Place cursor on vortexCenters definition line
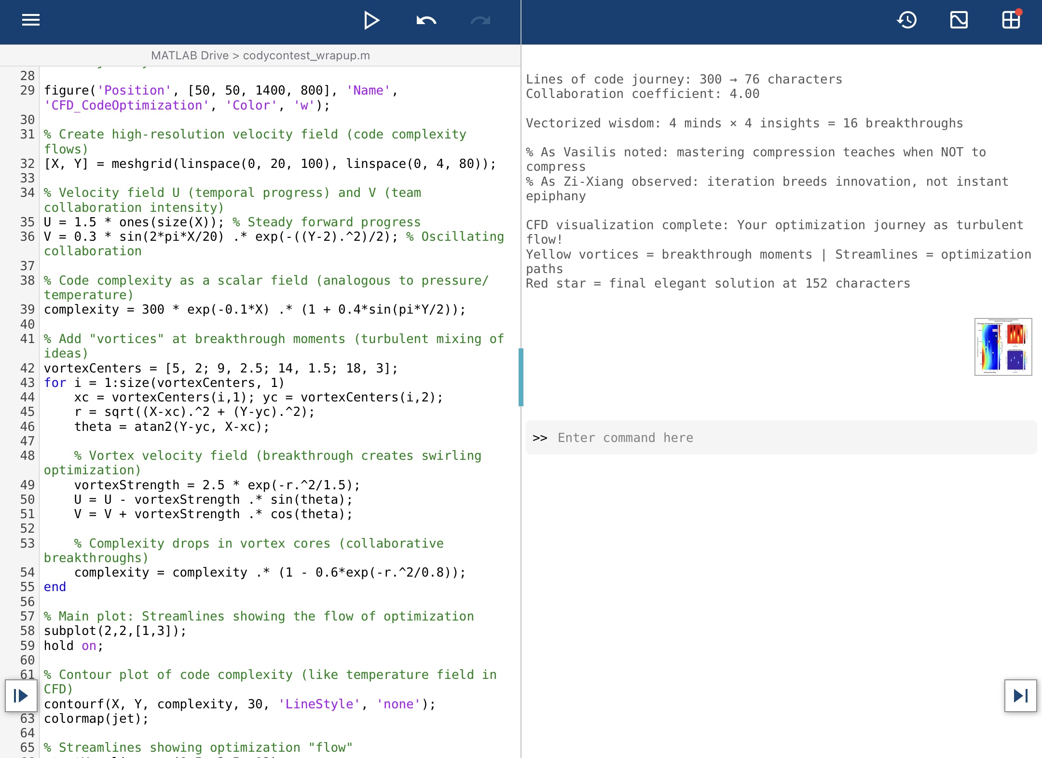This screenshot has height=758, width=1042. [220, 368]
